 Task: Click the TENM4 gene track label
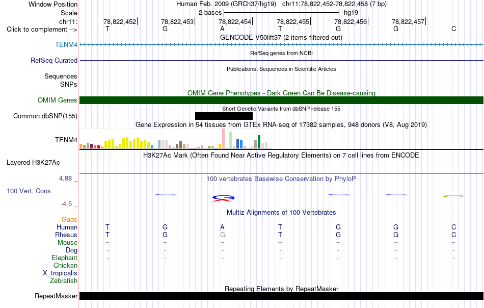(66, 44)
